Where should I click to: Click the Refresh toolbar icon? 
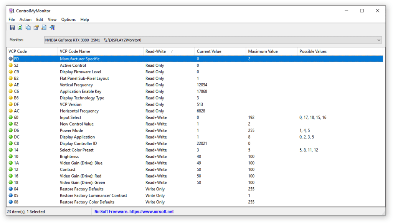coord(20,28)
